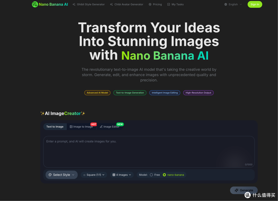Click the Nano Banana AI logo icon
This screenshot has width=278, height=201.
pyautogui.click(x=35, y=4)
